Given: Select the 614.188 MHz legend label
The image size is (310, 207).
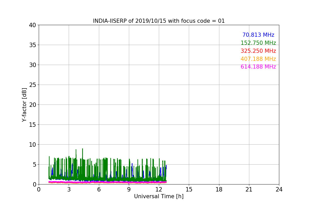Looking at the screenshot, I should 258,67.
